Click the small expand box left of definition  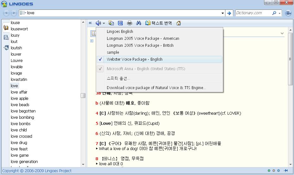click(x=92, y=41)
